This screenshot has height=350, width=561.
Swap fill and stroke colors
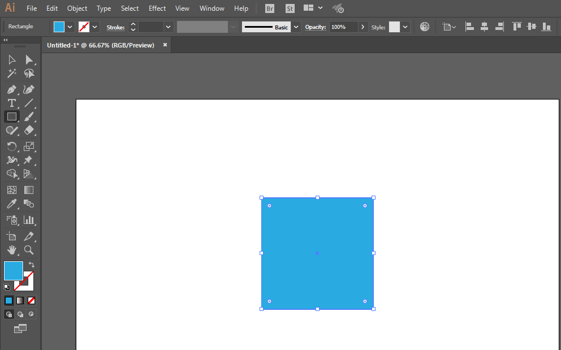tap(32, 265)
